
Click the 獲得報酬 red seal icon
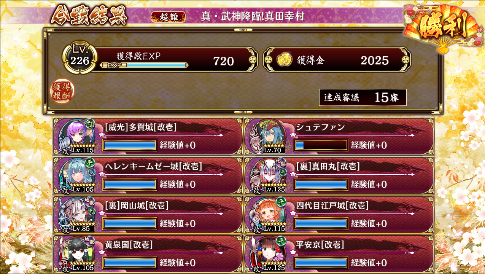coord(63,91)
